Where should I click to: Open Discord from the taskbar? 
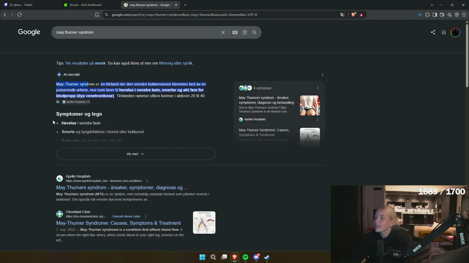256,257
